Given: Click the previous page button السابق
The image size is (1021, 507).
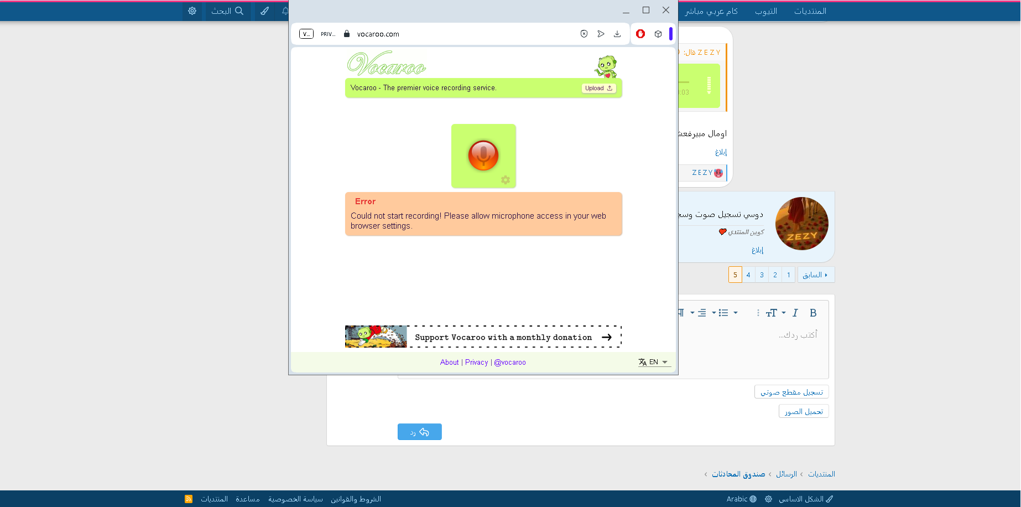Looking at the screenshot, I should (816, 275).
